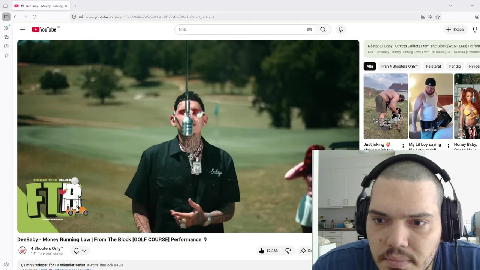Open YouTube notifications bell
Image resolution: width=480 pixels, height=270 pixels.
point(475,30)
